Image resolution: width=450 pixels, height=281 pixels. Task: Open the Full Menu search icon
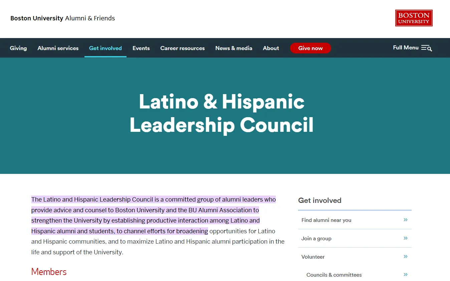click(426, 48)
